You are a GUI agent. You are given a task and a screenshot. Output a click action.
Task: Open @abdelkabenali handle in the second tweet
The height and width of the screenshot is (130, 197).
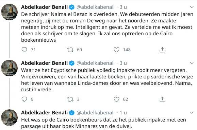point(96,63)
